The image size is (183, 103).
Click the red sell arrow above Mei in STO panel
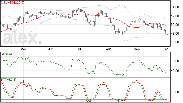point(23,81)
